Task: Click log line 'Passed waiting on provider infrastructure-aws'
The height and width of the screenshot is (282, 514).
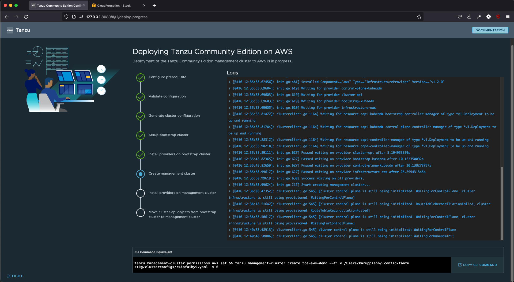Action: 327,172
